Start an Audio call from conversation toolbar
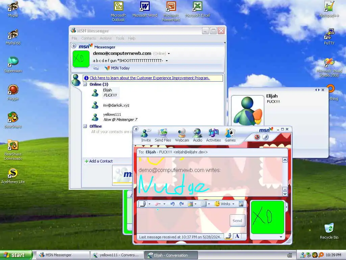 [x=197, y=135]
